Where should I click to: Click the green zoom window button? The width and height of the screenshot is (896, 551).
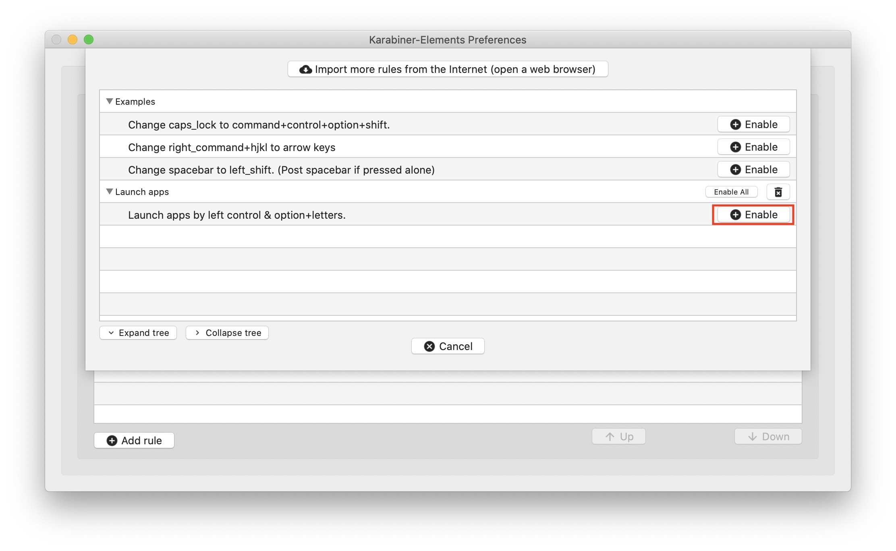(89, 39)
